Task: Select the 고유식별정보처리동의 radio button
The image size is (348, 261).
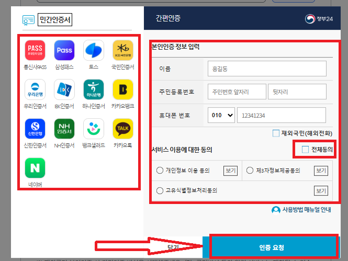Action: click(x=160, y=191)
